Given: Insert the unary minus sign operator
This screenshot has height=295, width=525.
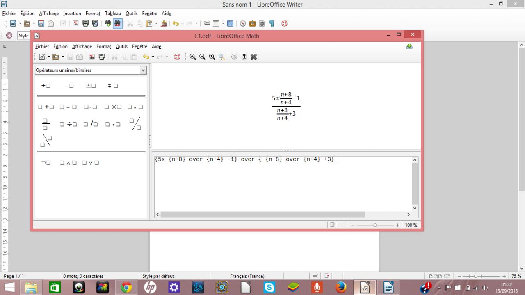Looking at the screenshot, I should click(68, 86).
